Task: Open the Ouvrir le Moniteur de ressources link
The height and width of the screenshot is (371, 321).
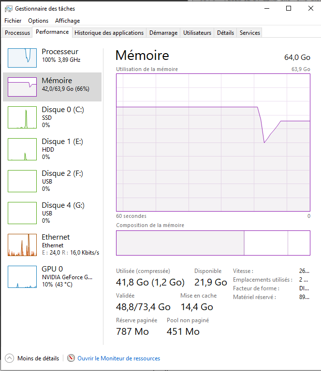Action: point(119,358)
